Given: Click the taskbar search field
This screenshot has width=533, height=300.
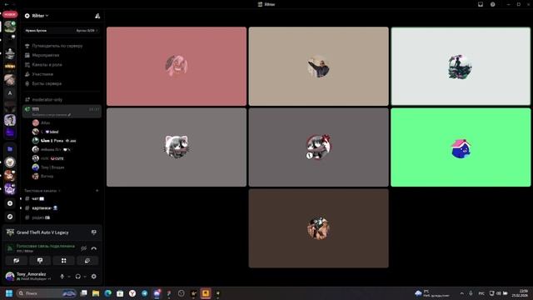Looking at the screenshot, I should click(x=47, y=293).
